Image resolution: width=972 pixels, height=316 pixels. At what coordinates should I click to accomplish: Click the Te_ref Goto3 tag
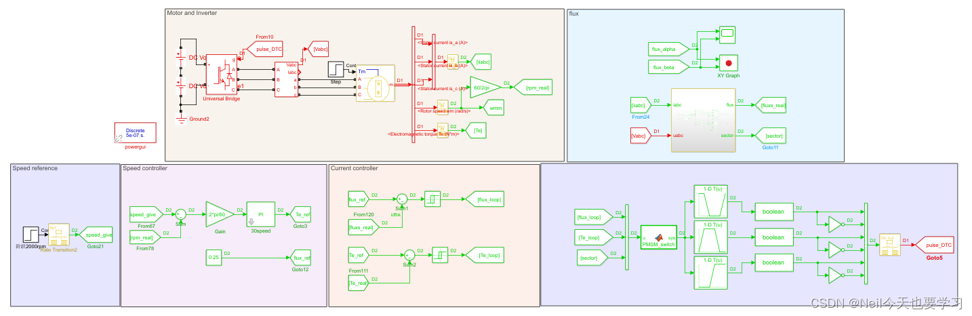coord(301,215)
